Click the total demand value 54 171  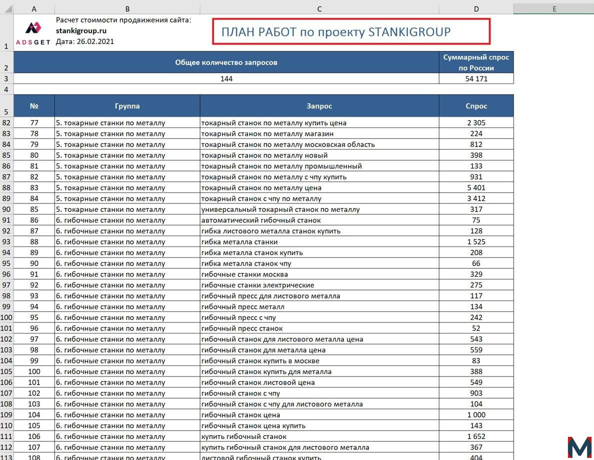[476, 78]
